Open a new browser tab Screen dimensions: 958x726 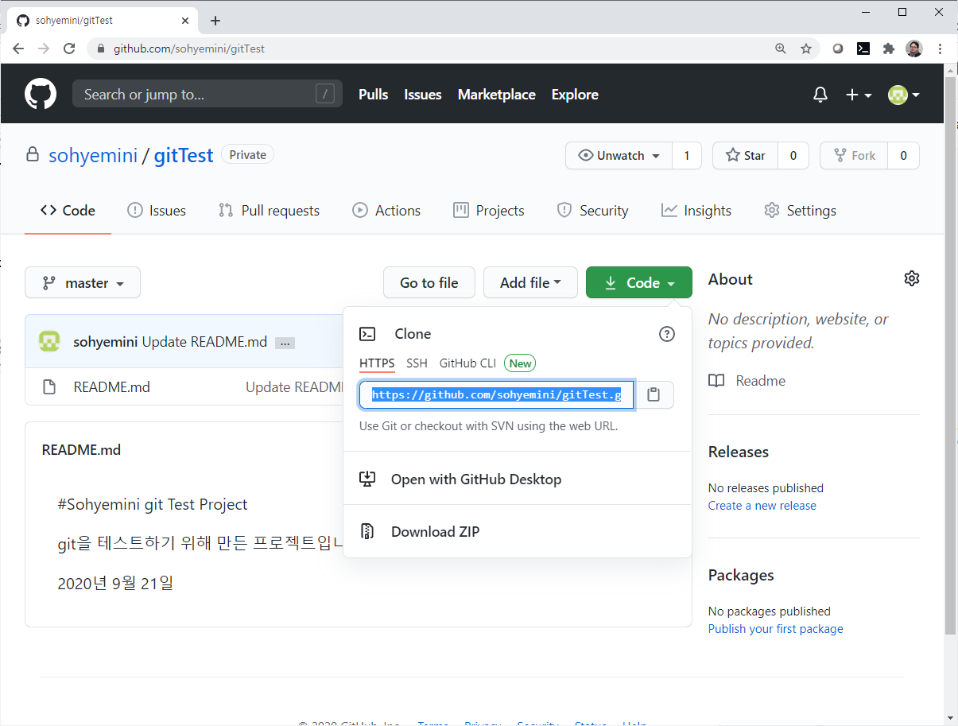(x=215, y=21)
